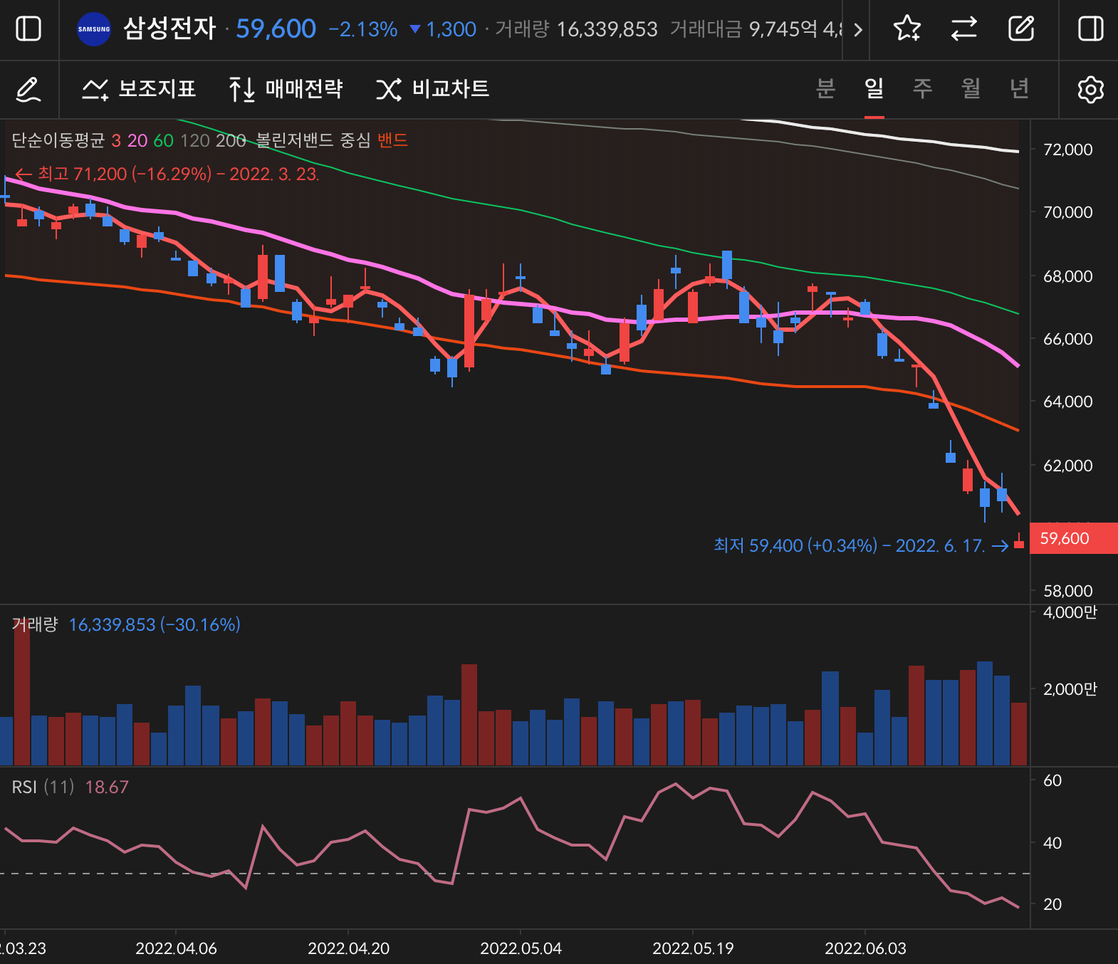Click the 거래량 volume panel label
The width and height of the screenshot is (1118, 964).
coord(35,624)
